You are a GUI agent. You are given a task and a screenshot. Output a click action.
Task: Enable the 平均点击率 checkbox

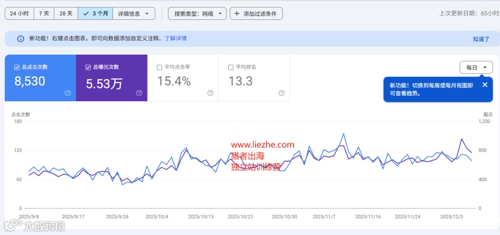click(159, 67)
